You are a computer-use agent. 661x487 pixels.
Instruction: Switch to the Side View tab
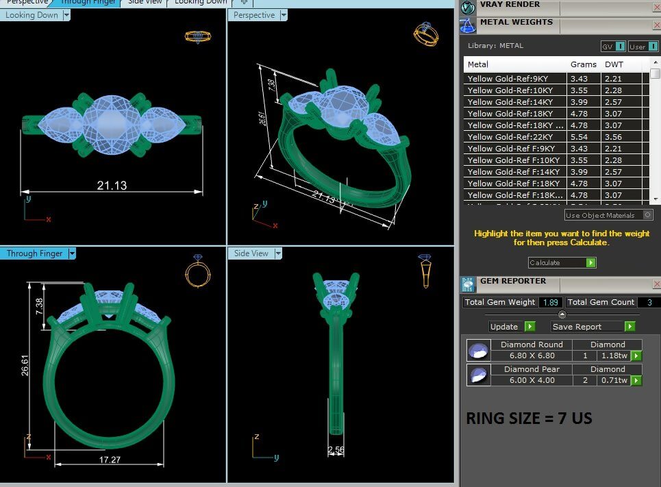point(145,2)
